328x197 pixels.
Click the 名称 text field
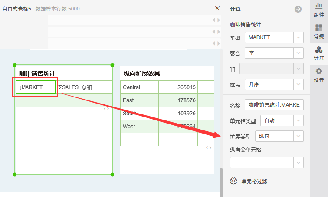275,105
